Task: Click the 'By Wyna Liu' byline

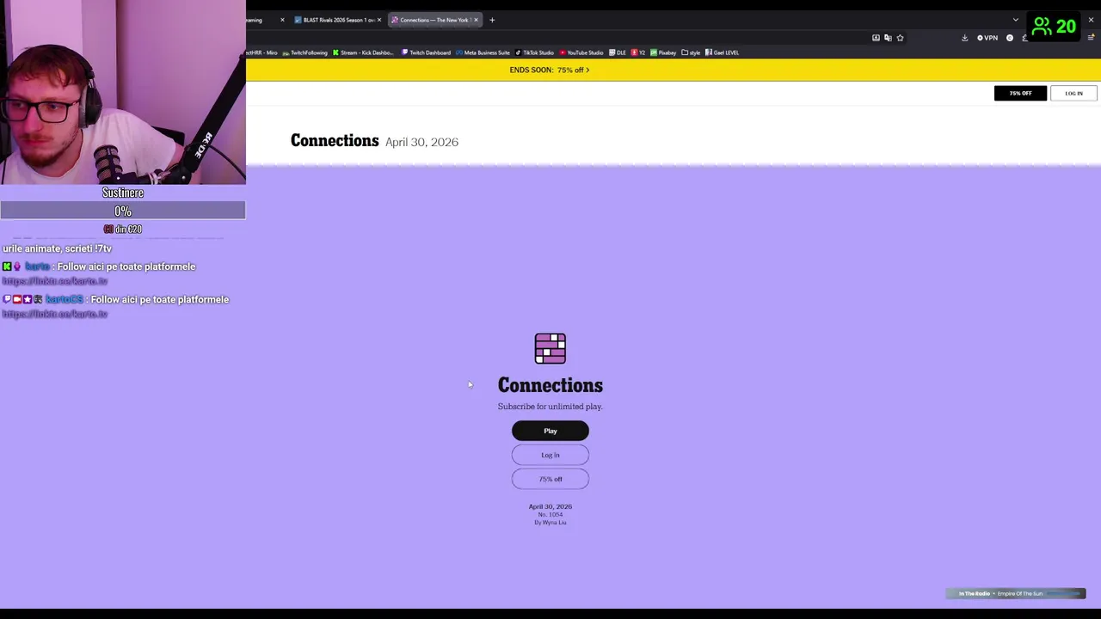Action: click(x=550, y=523)
